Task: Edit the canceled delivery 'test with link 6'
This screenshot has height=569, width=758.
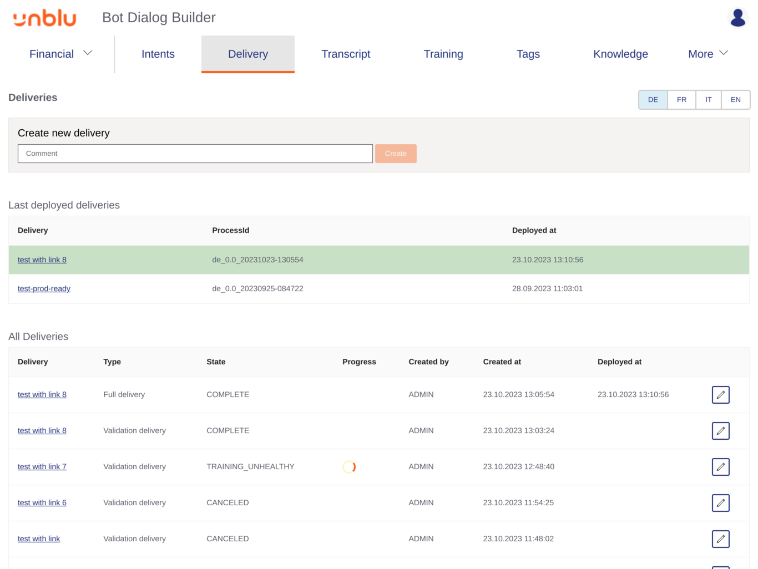Action: pos(720,502)
